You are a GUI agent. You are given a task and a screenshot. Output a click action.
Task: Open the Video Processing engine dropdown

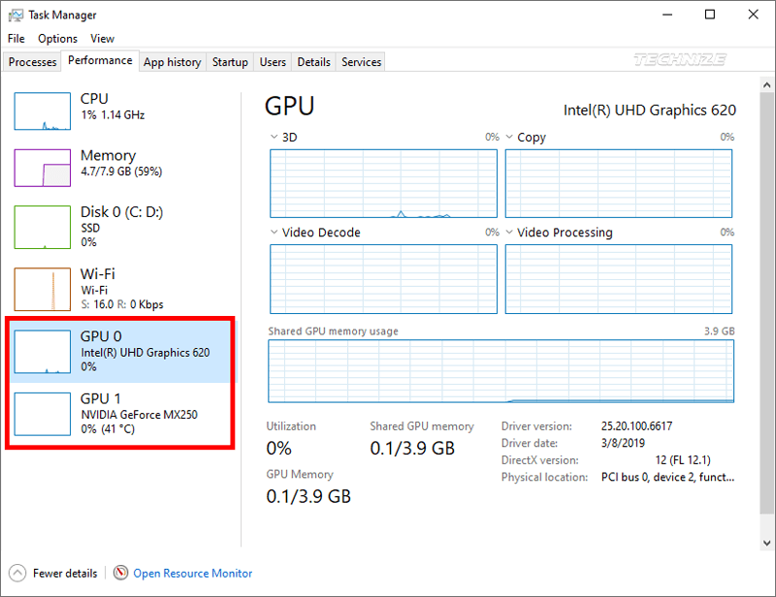pyautogui.click(x=509, y=233)
